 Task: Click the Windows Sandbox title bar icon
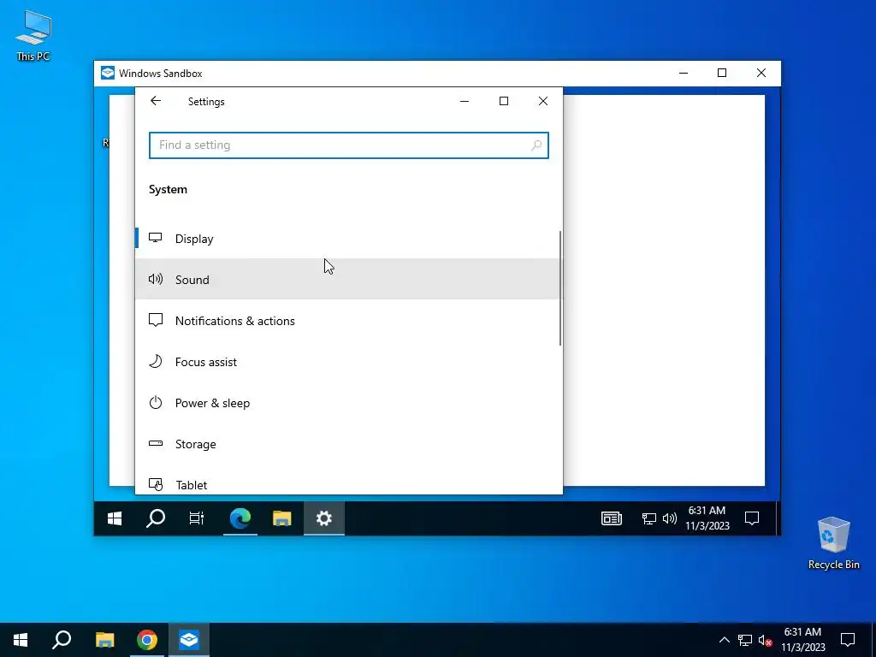pos(107,74)
